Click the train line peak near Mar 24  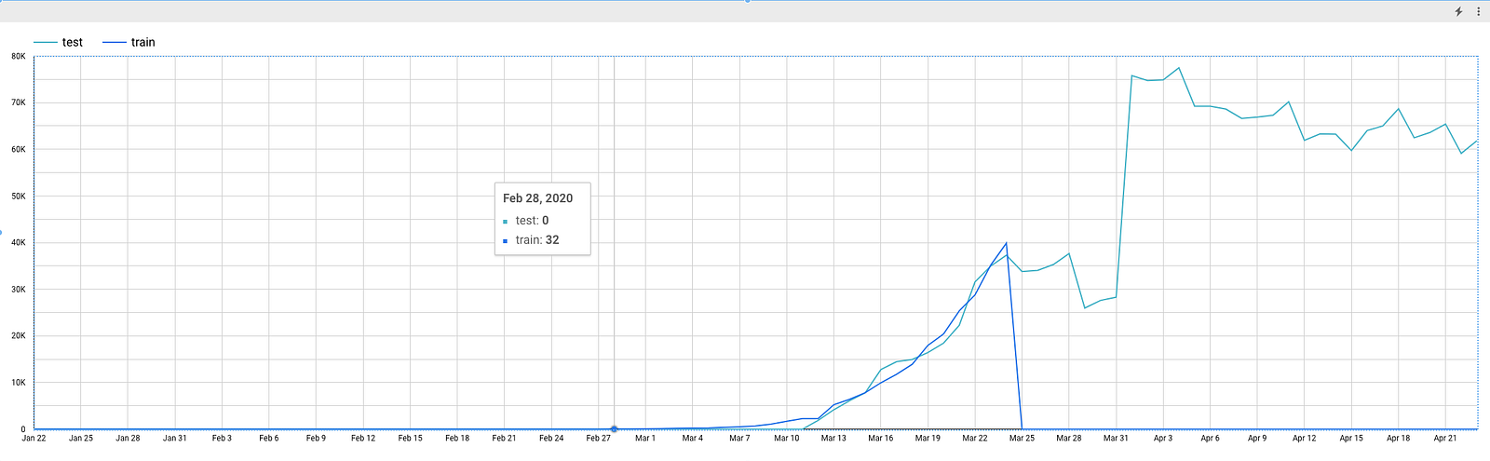click(1006, 243)
